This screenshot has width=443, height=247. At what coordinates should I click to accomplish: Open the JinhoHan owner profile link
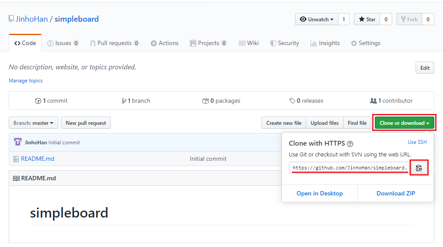click(x=32, y=19)
